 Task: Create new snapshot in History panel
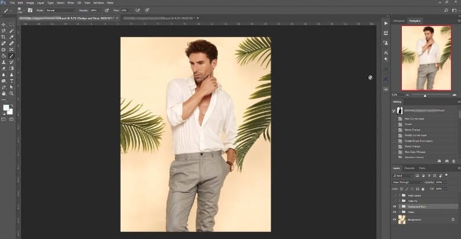[x=447, y=161]
